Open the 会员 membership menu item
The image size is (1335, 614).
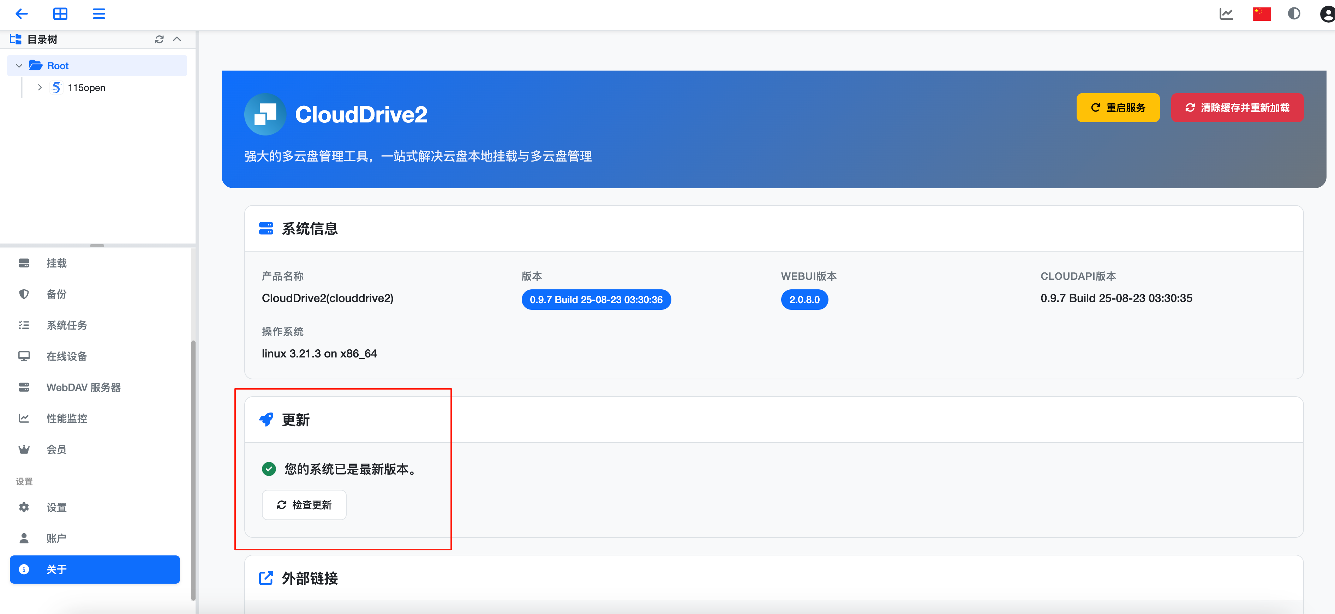(56, 449)
